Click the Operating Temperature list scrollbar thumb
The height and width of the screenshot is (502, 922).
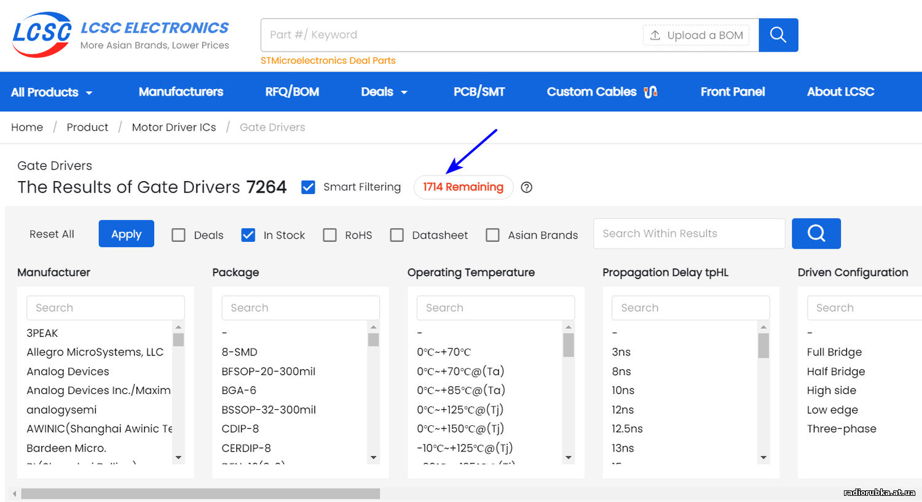click(569, 345)
